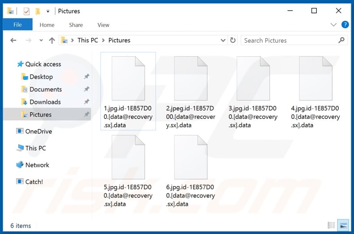Navigate back with the back arrow

click(13, 40)
